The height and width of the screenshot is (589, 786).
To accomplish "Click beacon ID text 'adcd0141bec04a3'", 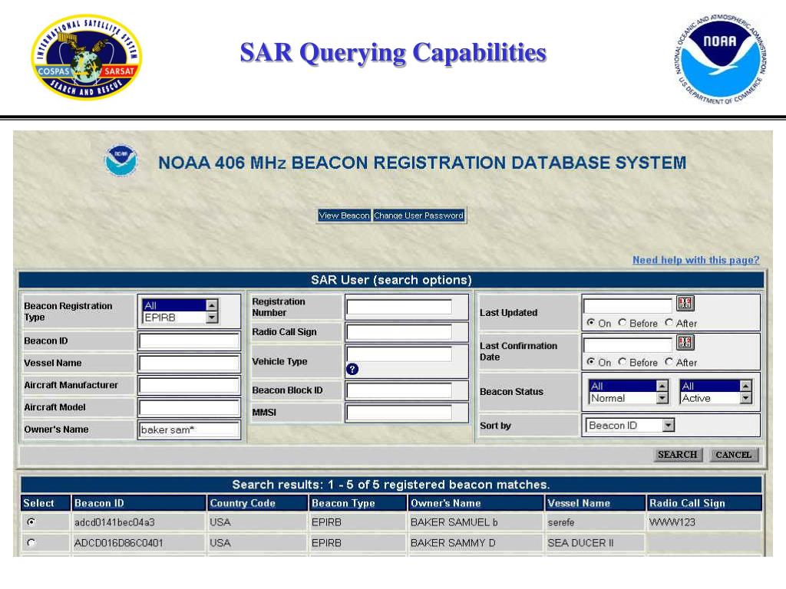I will click(114, 522).
